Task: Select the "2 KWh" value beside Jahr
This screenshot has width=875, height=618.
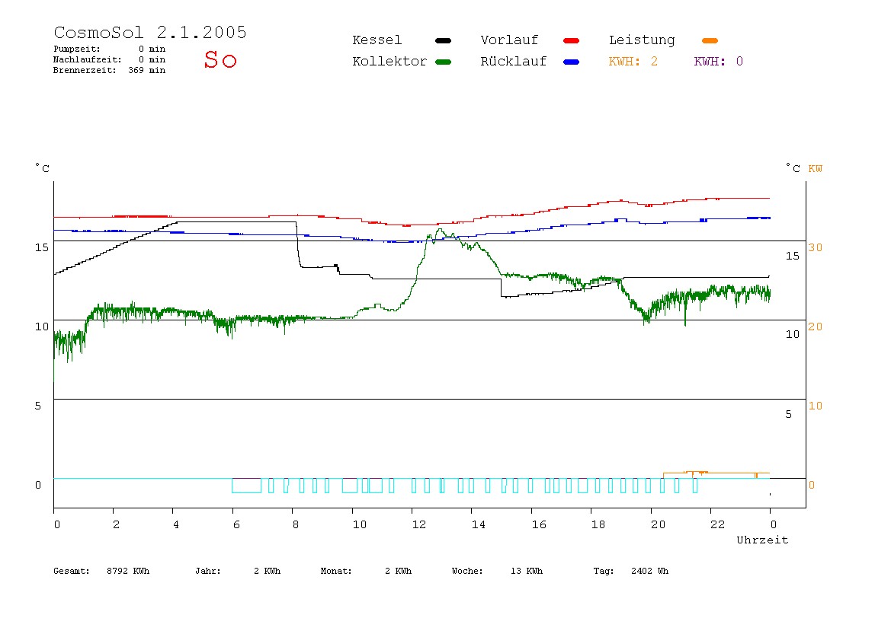Action: (x=268, y=571)
